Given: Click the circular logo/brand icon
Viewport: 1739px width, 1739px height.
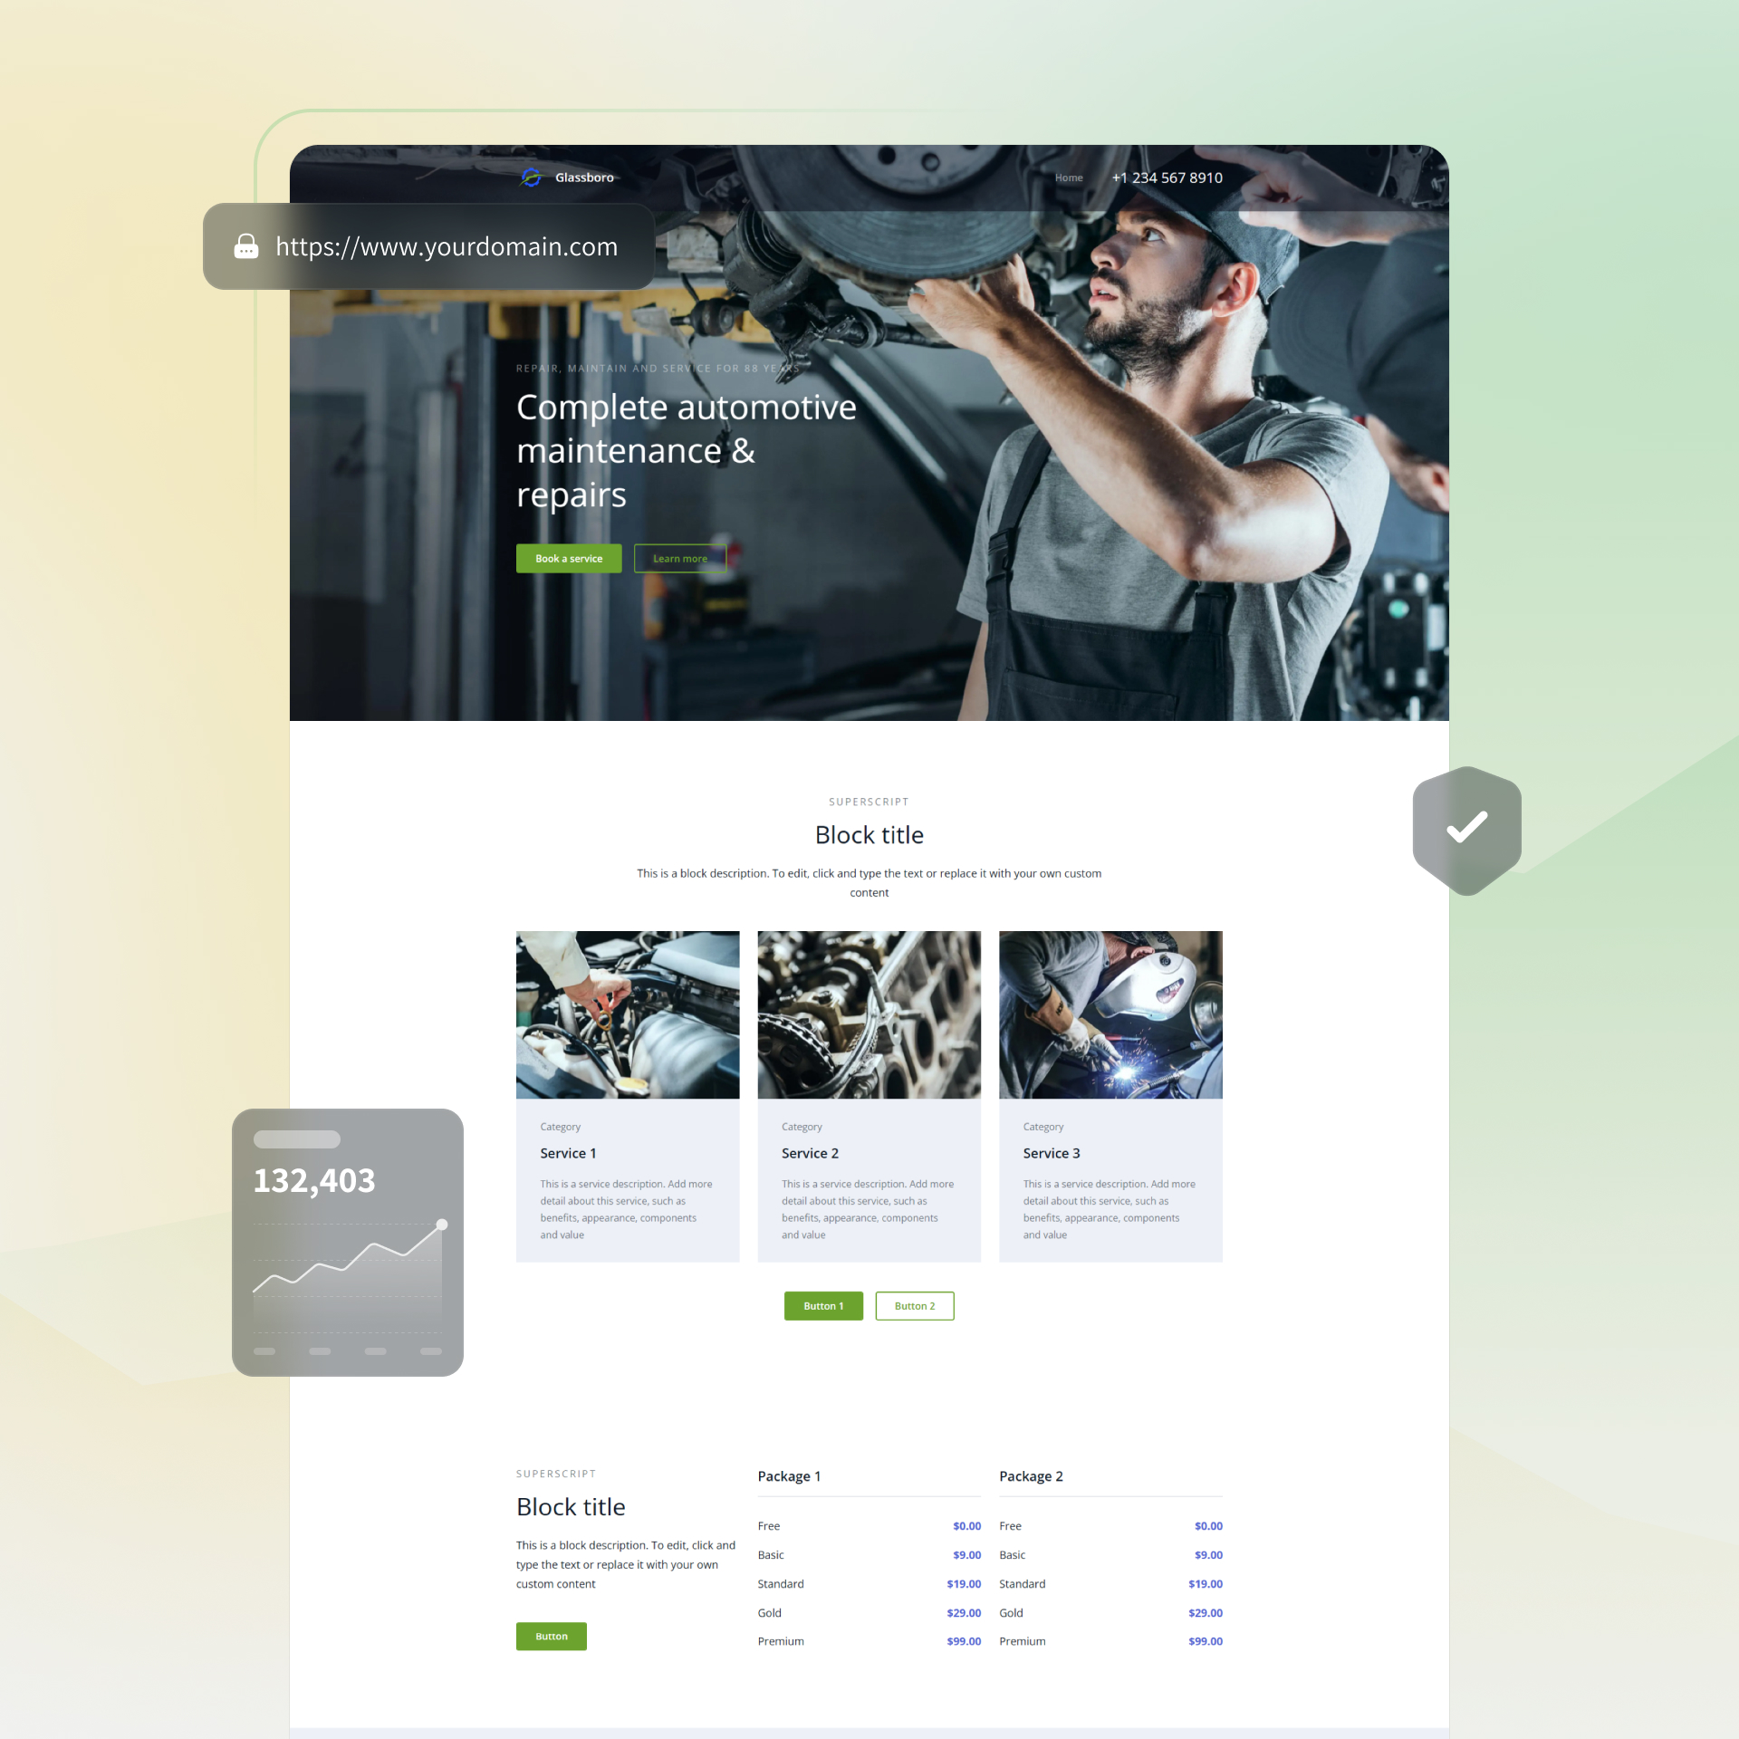Looking at the screenshot, I should [532, 177].
